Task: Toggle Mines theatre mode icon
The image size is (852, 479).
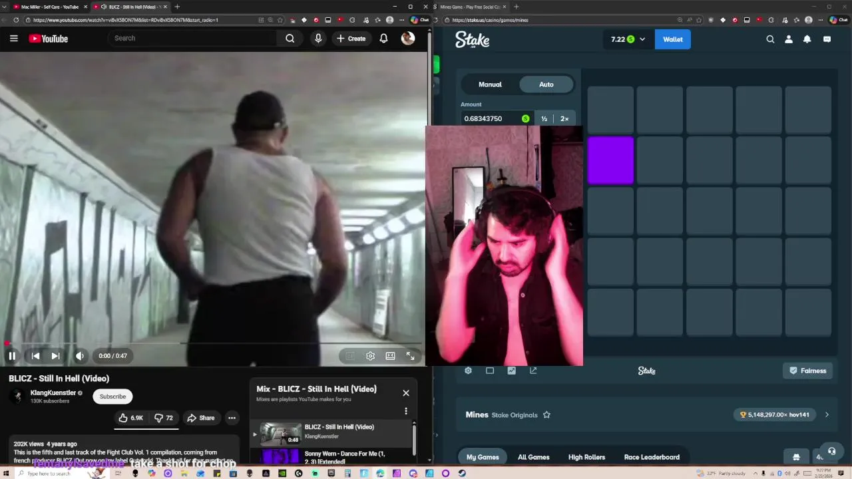Action: click(490, 371)
